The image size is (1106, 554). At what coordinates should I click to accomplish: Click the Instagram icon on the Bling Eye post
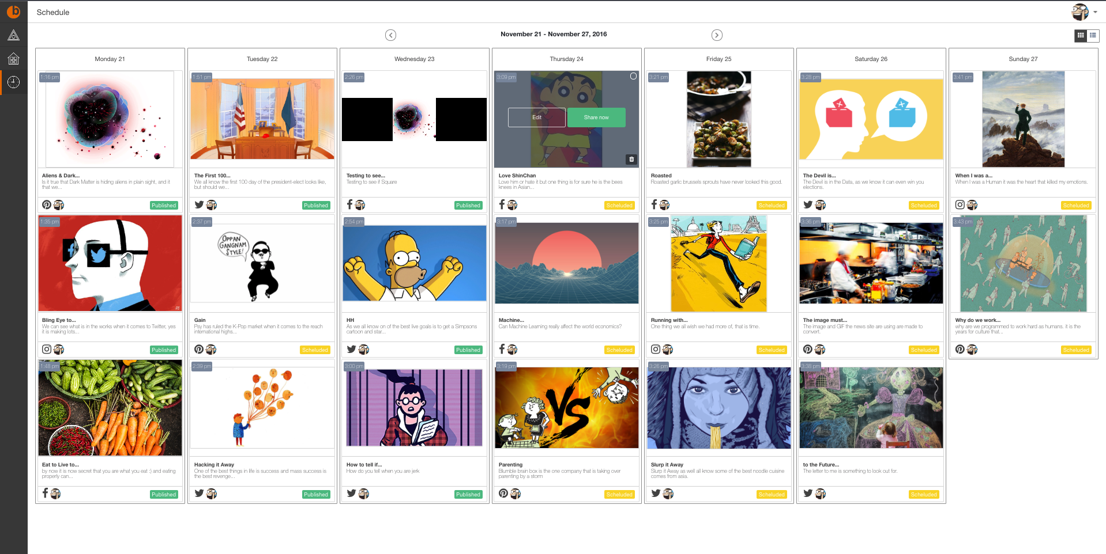click(47, 349)
